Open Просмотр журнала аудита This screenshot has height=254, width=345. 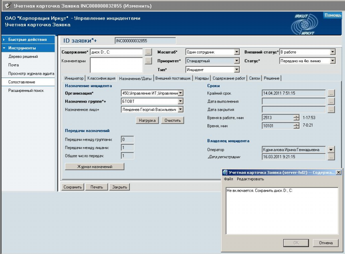31,73
